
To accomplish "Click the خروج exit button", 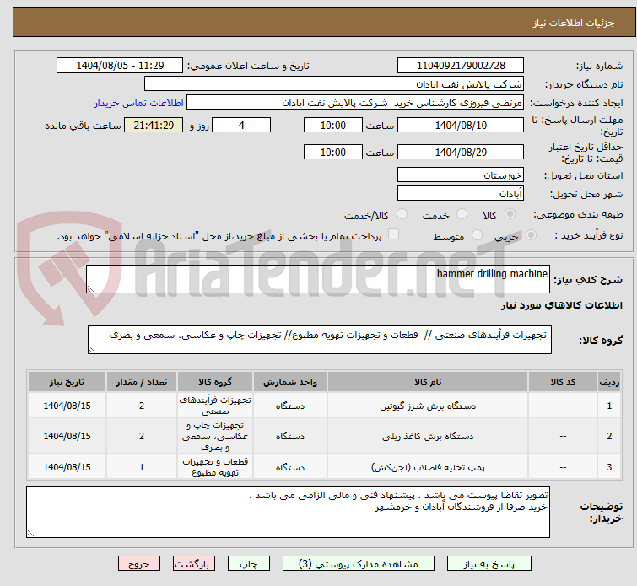I will point(139,563).
